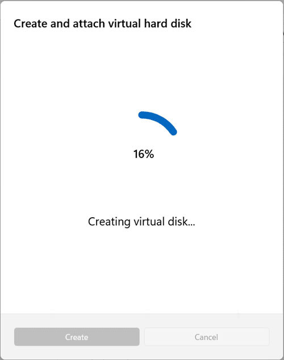Abort disk creation with Cancel
The width and height of the screenshot is (284, 360).
pos(207,337)
